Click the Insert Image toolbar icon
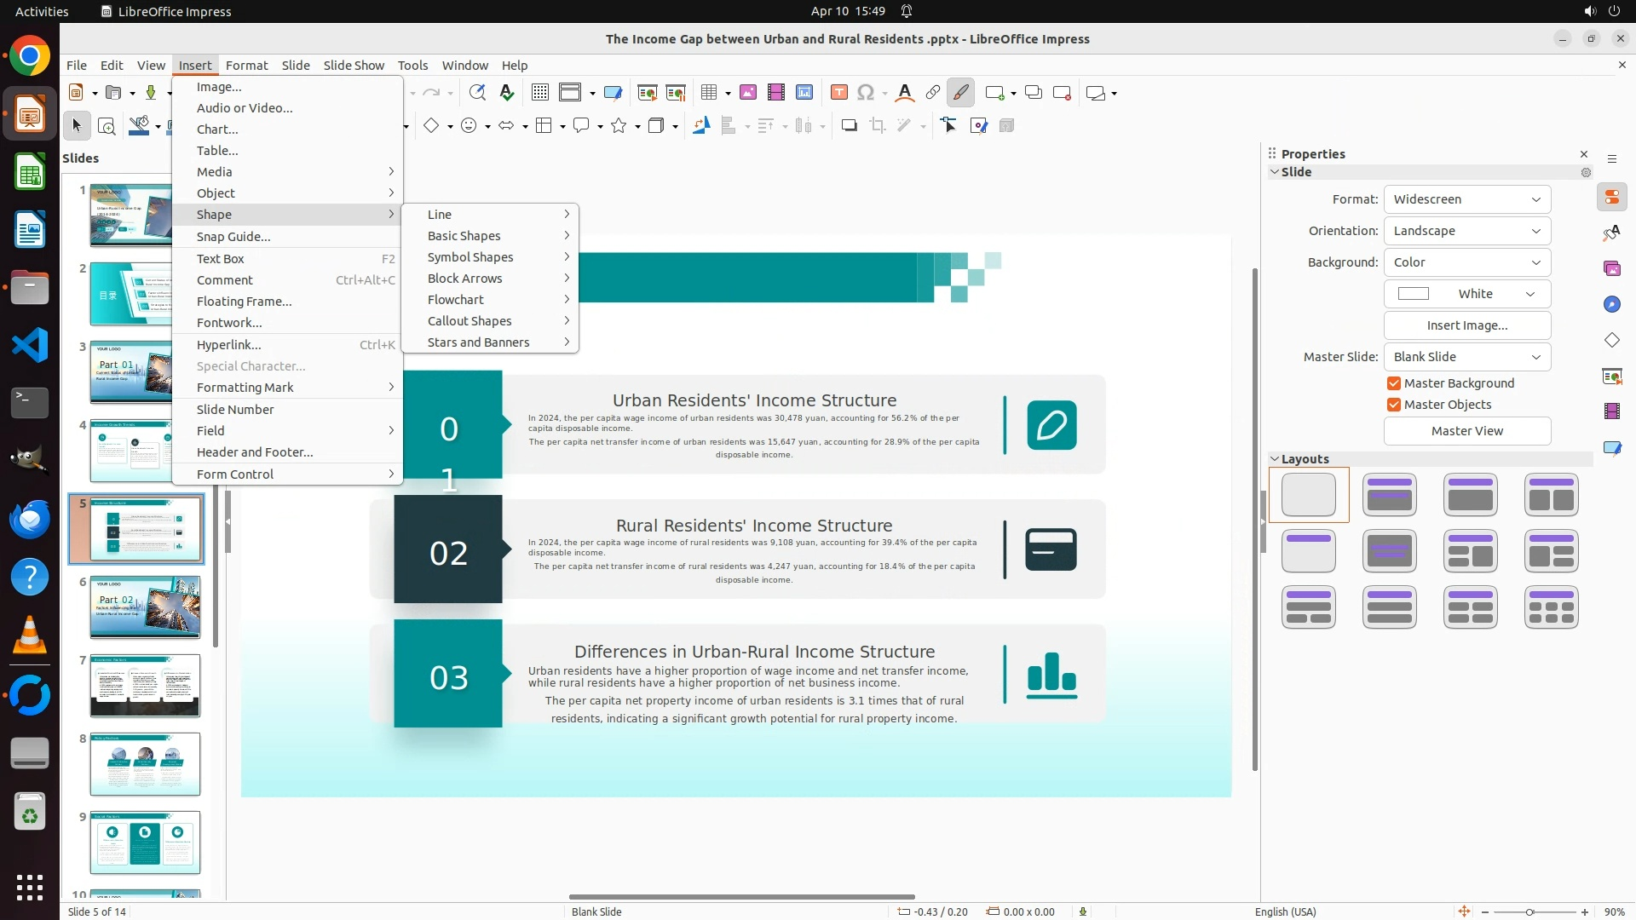 (x=747, y=93)
